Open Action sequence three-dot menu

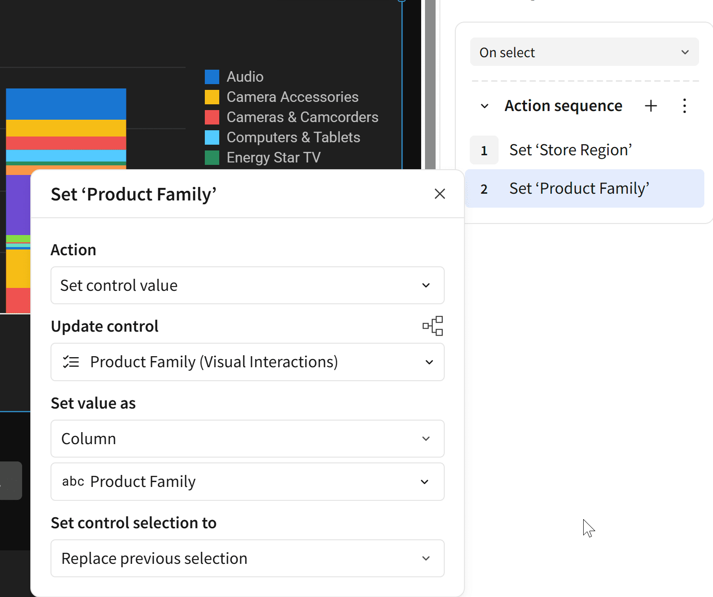tap(684, 106)
